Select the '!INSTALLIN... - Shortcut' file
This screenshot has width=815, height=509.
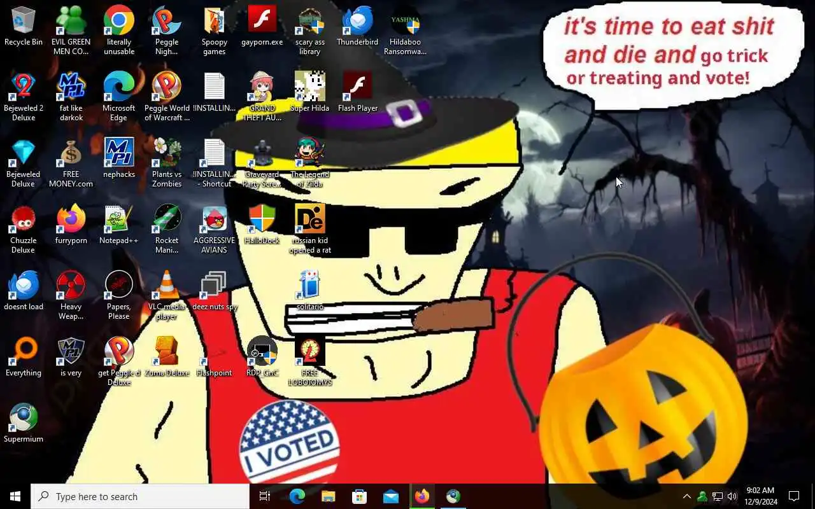[215, 163]
